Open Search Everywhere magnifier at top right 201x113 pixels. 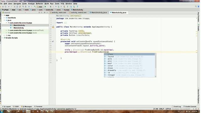[196, 6]
